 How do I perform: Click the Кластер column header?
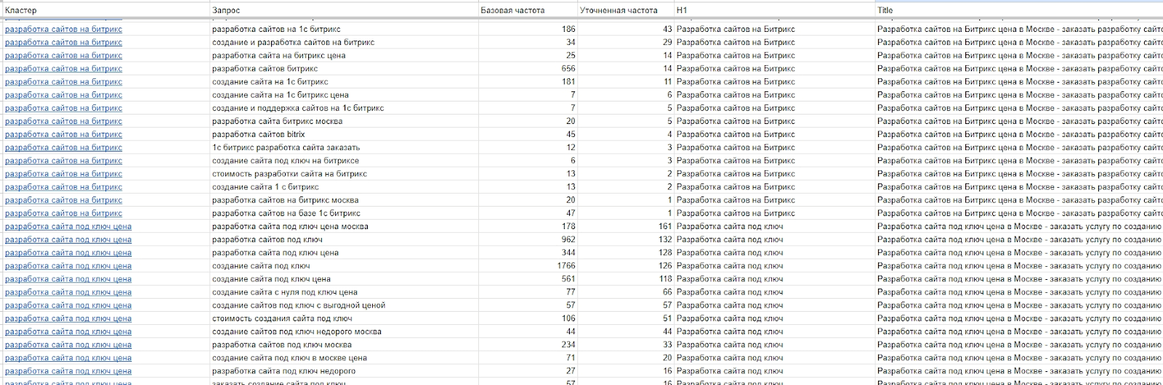20,10
